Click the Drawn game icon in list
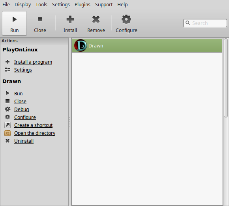This screenshot has width=229, height=206. 81,45
